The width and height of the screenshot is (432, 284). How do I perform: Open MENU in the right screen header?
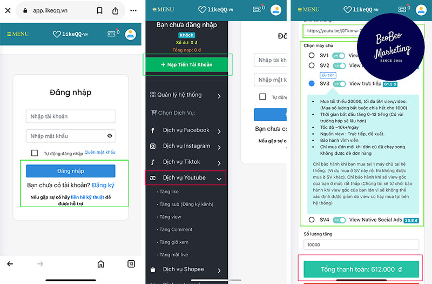[308, 9]
